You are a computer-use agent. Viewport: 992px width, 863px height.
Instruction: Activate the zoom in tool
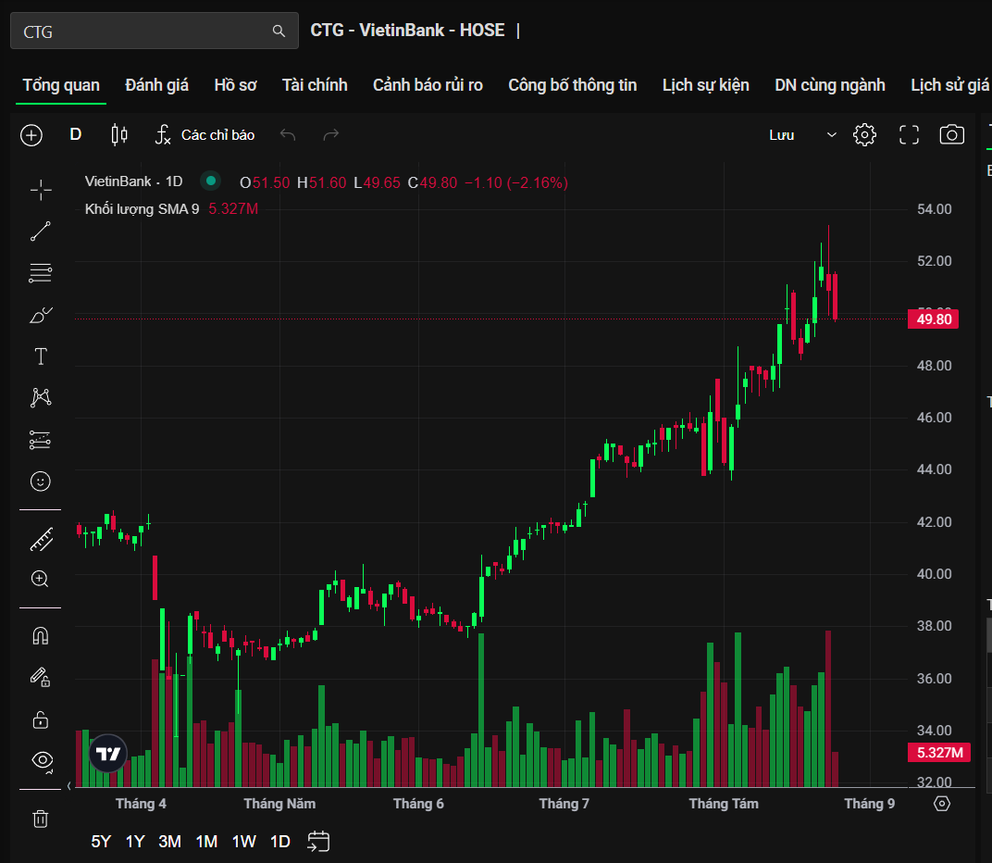(40, 579)
